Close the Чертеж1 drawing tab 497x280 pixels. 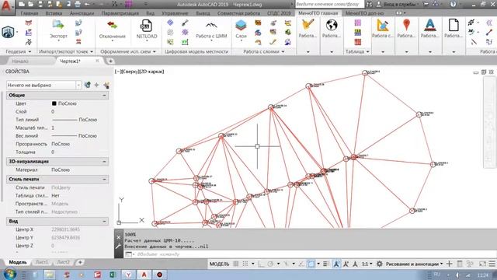[97, 61]
